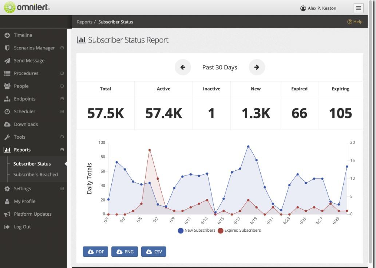The width and height of the screenshot is (376, 268).
Task: Go to previous 30-day period
Action: (x=183, y=67)
